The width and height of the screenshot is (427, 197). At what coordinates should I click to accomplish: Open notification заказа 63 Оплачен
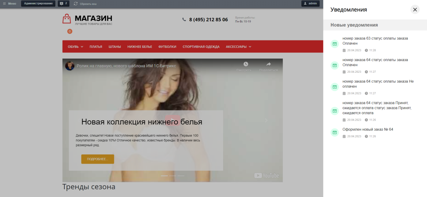pos(375,41)
